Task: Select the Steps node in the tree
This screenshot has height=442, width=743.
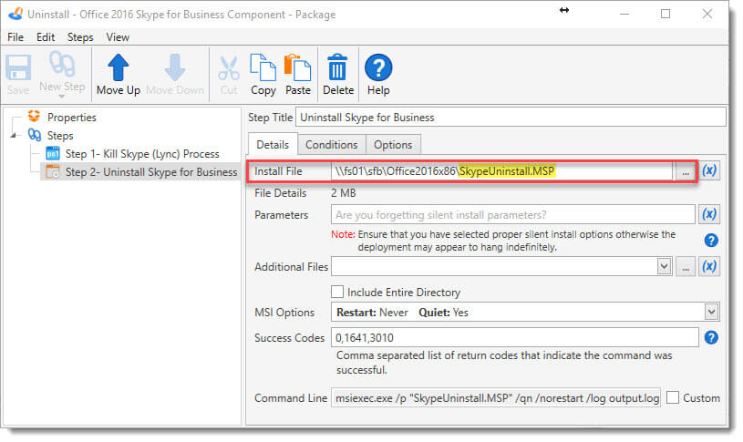Action: (60, 136)
